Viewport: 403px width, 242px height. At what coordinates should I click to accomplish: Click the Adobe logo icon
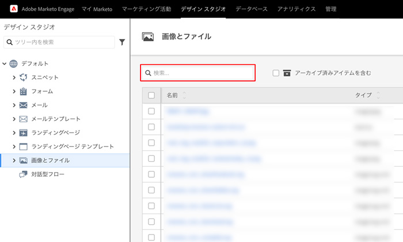click(13, 9)
